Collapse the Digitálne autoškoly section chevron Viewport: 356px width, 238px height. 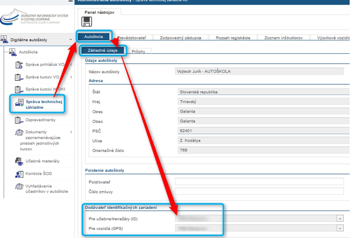pos(71,40)
